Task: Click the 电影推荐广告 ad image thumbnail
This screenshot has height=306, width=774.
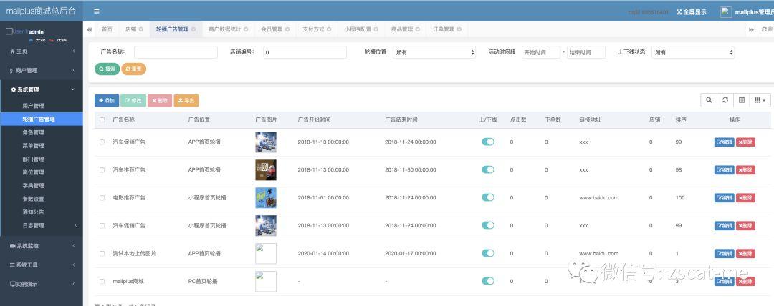Action: pos(266,197)
